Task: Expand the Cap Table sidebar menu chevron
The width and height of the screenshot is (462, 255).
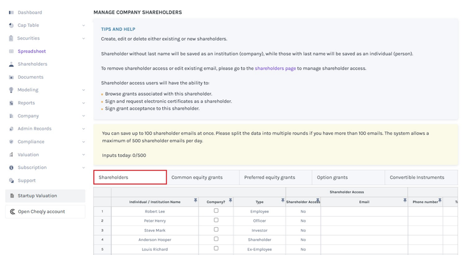Action: (84, 26)
